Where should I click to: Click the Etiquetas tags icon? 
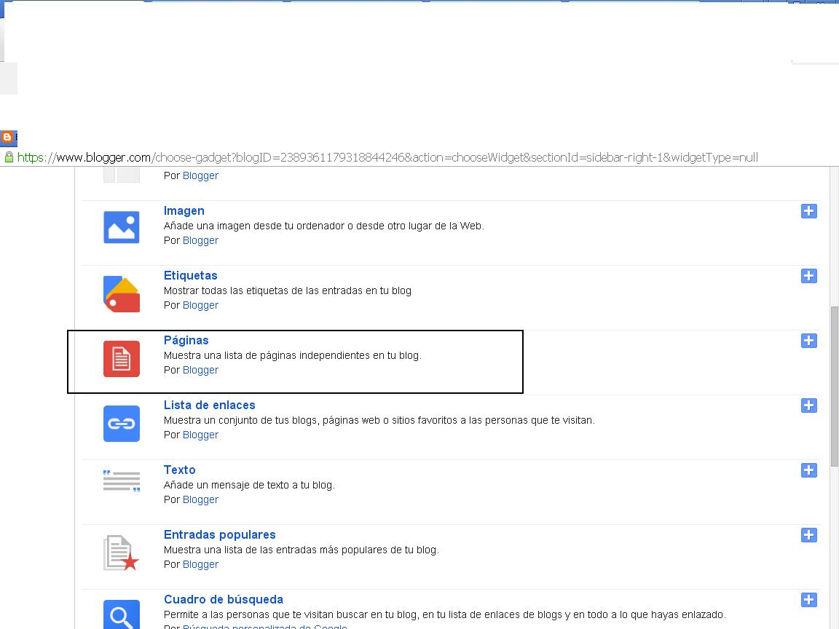pos(122,293)
